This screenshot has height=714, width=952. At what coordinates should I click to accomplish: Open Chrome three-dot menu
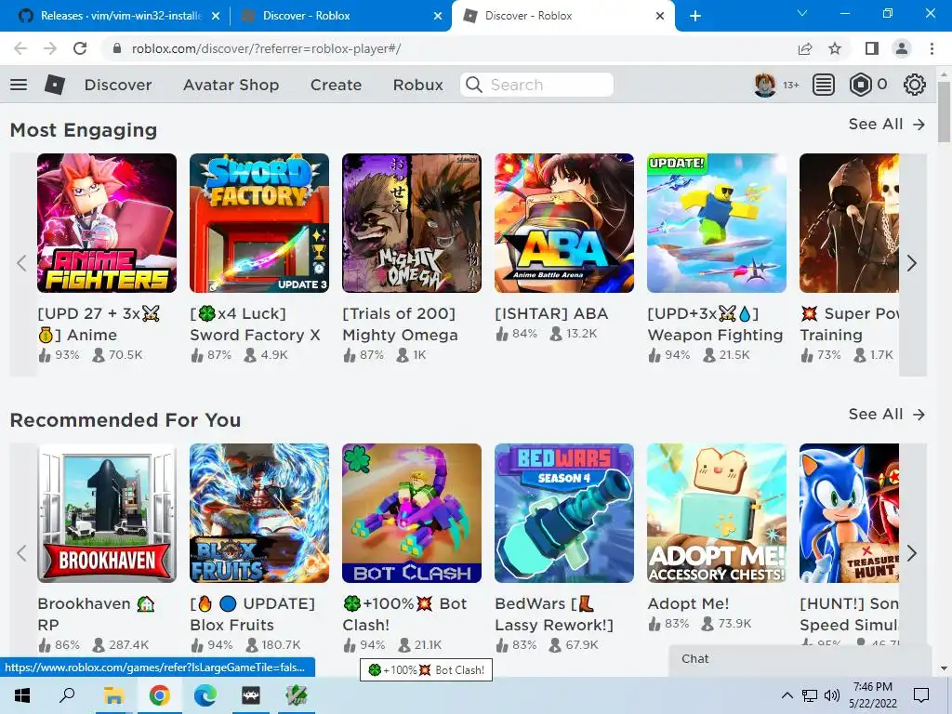tap(932, 48)
